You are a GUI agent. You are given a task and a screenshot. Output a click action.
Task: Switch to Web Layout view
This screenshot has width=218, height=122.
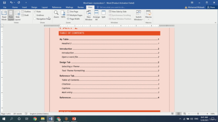tap(17, 16)
